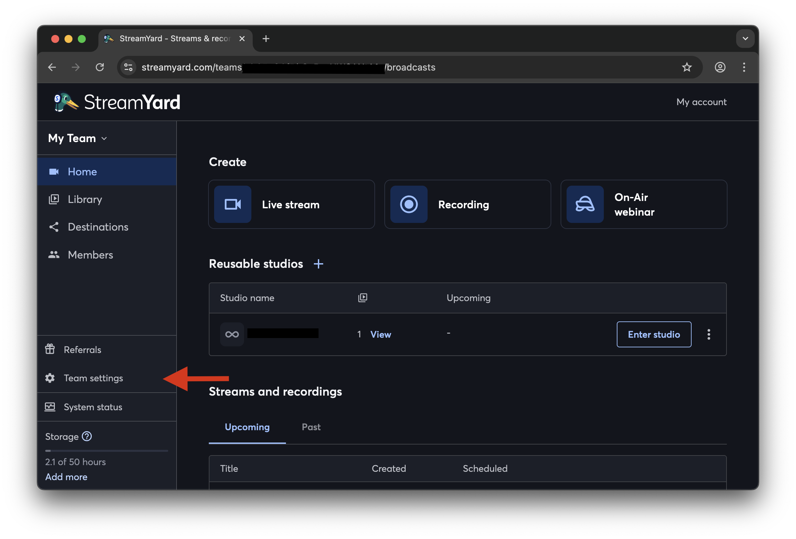796x539 pixels.
Task: Open the Home sidebar item
Action: click(107, 172)
